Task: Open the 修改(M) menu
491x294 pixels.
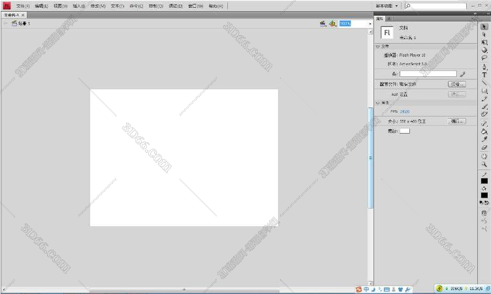Action: tap(98, 6)
